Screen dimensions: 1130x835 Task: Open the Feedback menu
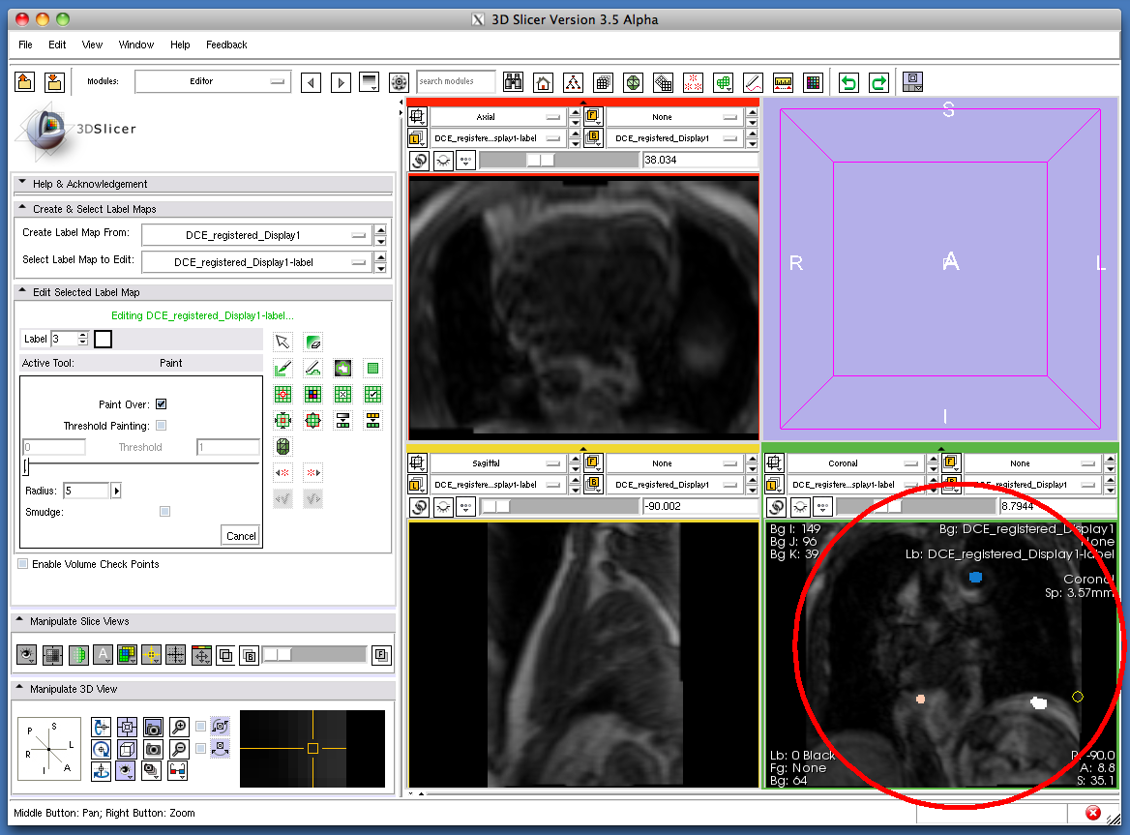[x=226, y=45]
